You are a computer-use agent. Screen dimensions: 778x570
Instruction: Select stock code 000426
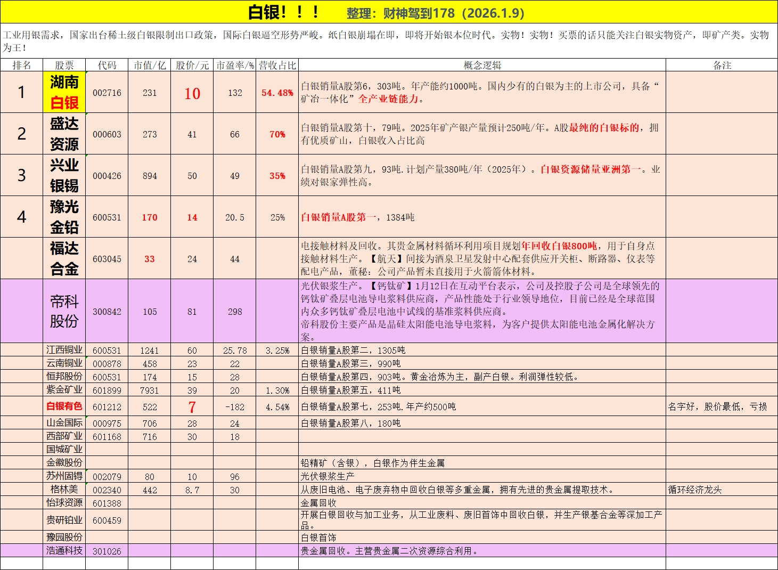point(107,176)
